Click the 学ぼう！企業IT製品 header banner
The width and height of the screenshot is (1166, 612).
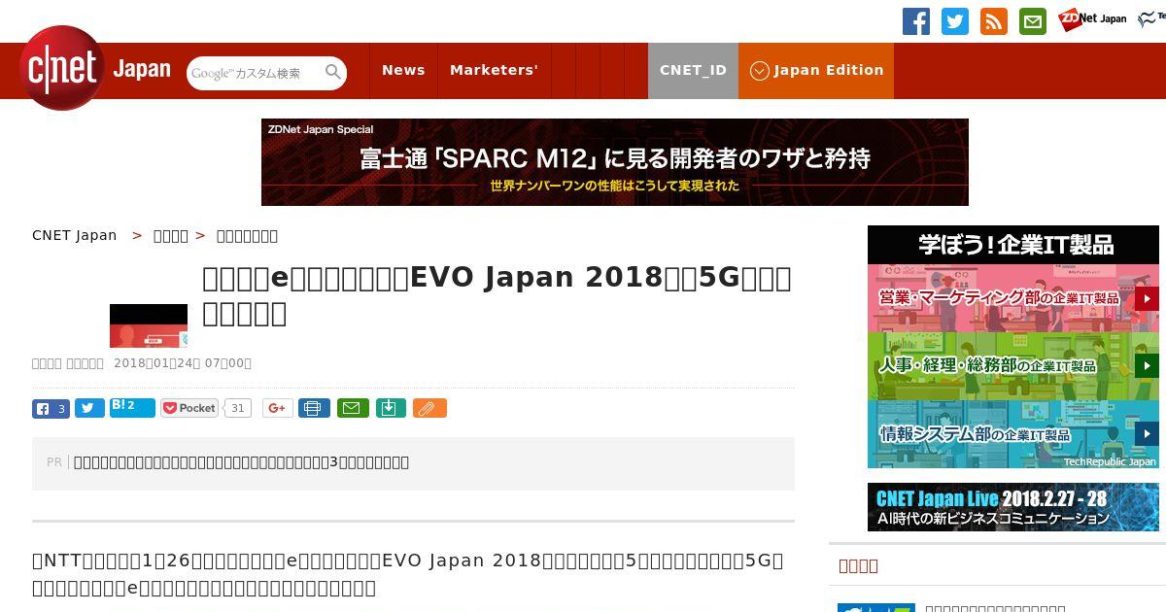click(1013, 245)
